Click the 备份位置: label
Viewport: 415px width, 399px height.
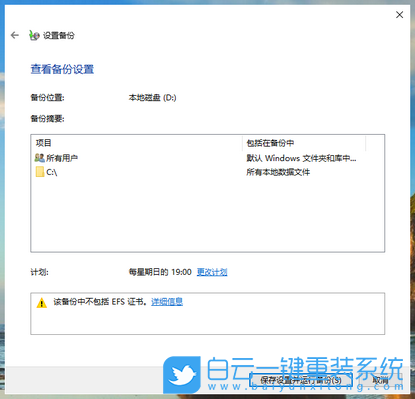click(x=47, y=98)
